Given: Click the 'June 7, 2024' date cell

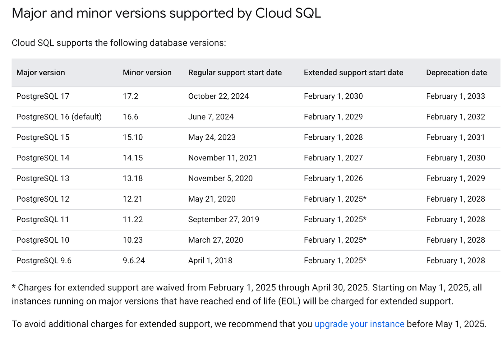Looking at the screenshot, I should (x=211, y=117).
